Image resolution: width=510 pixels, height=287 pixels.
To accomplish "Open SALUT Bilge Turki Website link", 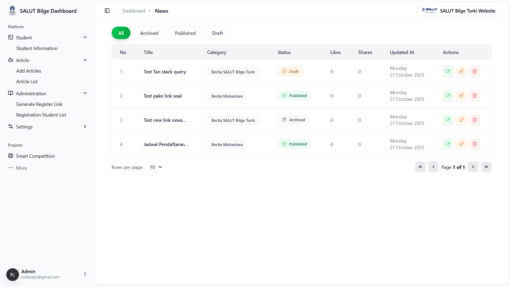I will pyautogui.click(x=458, y=11).
